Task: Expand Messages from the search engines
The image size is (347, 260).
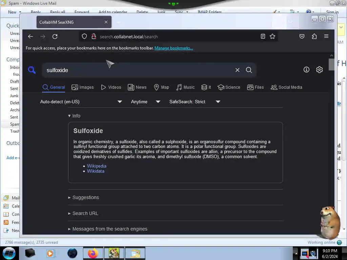Action: (108, 229)
